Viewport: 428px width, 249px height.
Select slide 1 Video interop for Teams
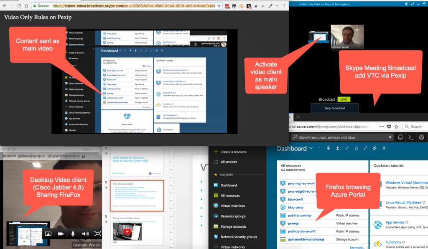137,162
